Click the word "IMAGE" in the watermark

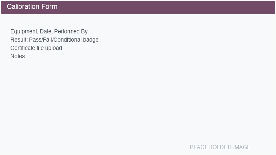242,147
